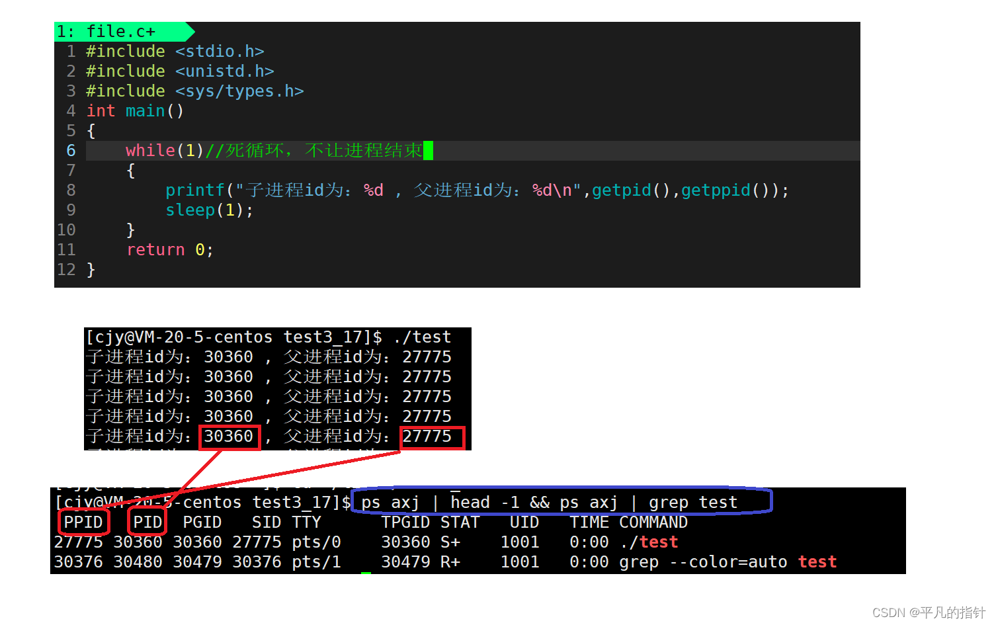Click the 'int main()' line

(x=135, y=110)
